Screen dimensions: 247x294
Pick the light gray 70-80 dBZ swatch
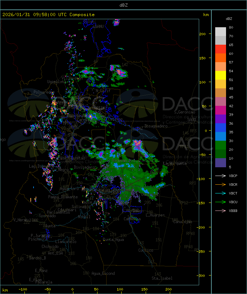pos(220,32)
